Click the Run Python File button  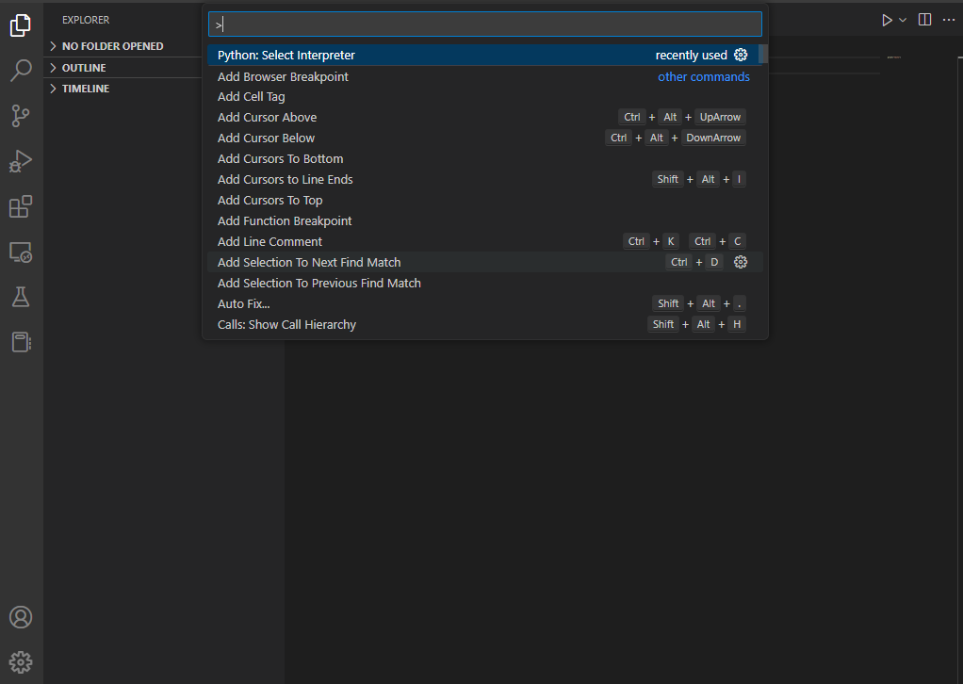click(x=886, y=19)
